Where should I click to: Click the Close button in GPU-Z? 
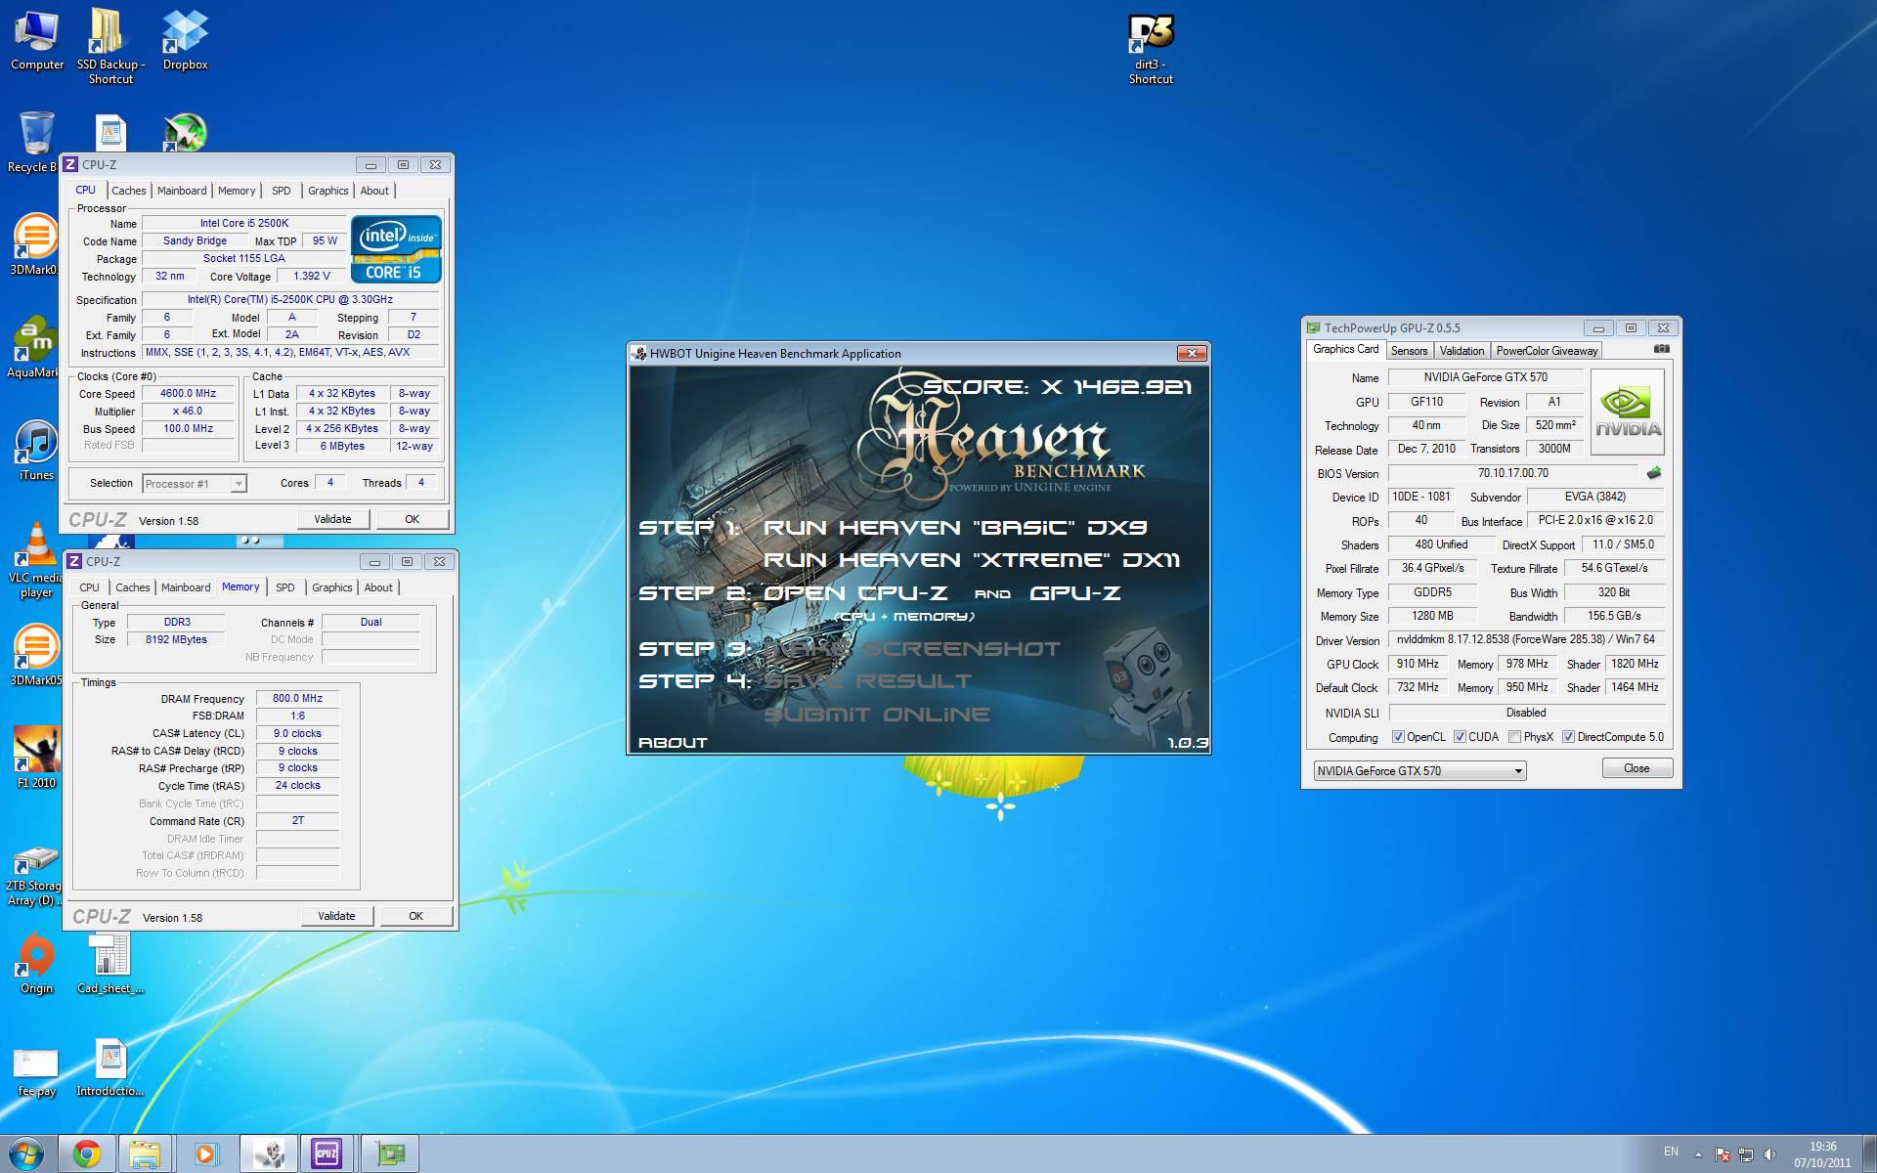1637,768
